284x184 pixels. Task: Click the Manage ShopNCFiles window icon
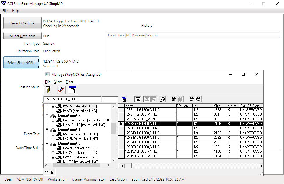[48, 74]
